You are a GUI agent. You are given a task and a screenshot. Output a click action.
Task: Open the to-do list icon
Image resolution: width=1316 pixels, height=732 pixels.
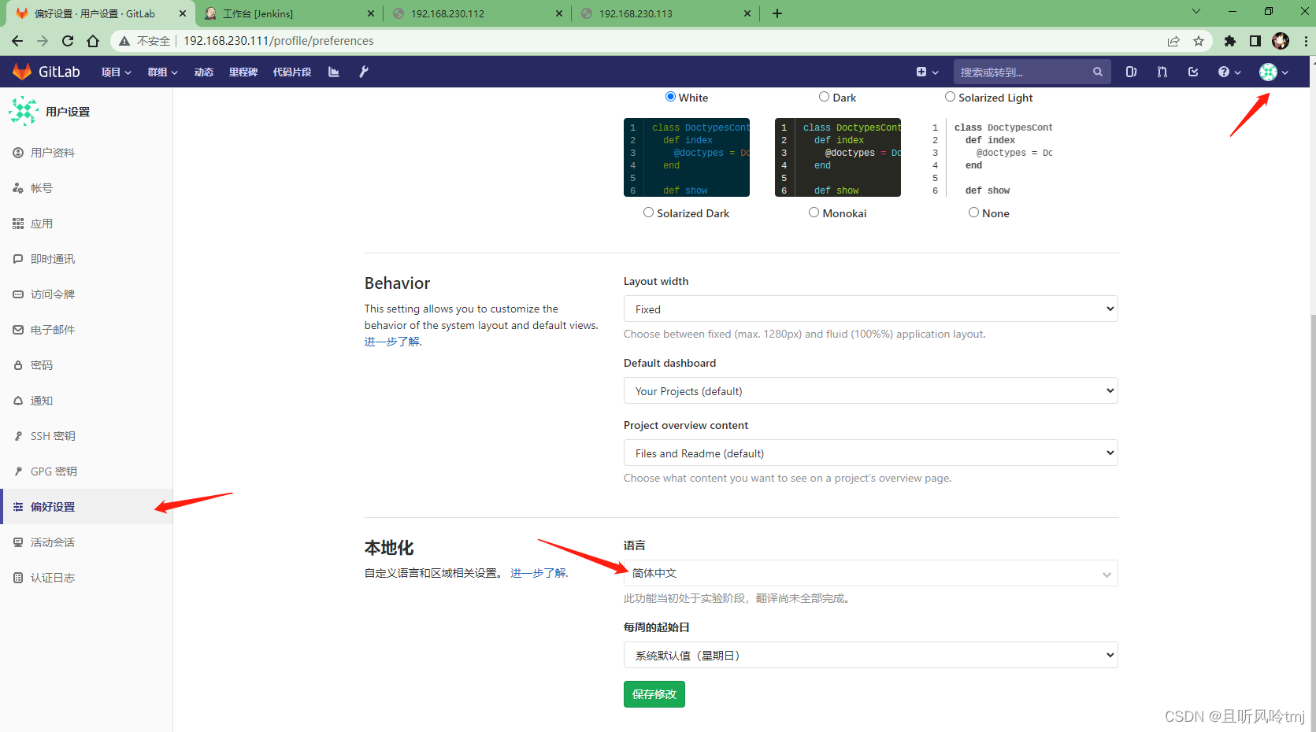pyautogui.click(x=1193, y=72)
